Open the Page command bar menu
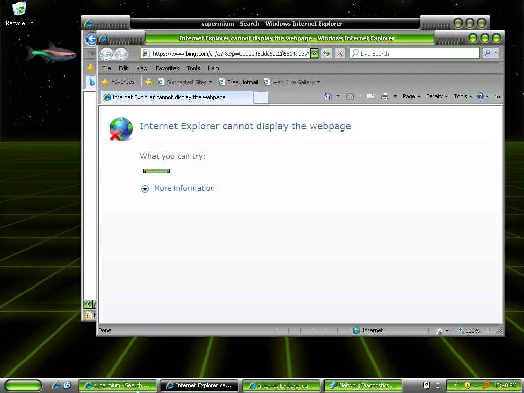The height and width of the screenshot is (393, 524). tap(411, 96)
